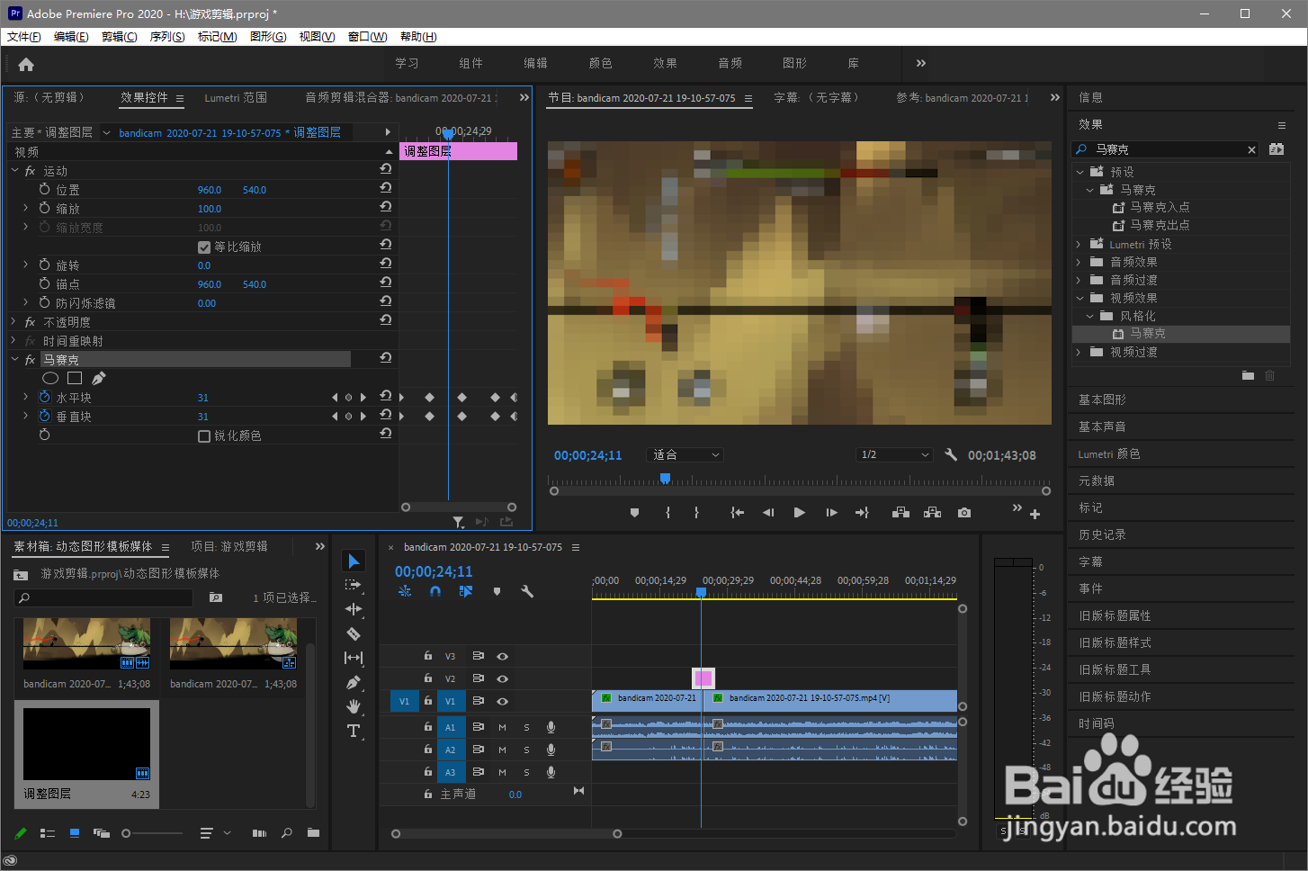
Task: Click new custom bin icon in effects panel
Action: point(1248,376)
